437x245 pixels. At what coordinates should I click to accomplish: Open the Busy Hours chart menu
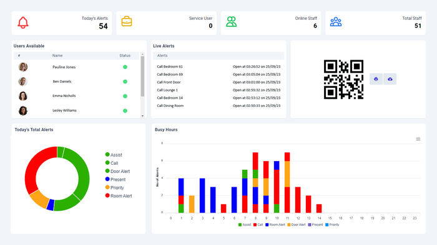coord(418,139)
